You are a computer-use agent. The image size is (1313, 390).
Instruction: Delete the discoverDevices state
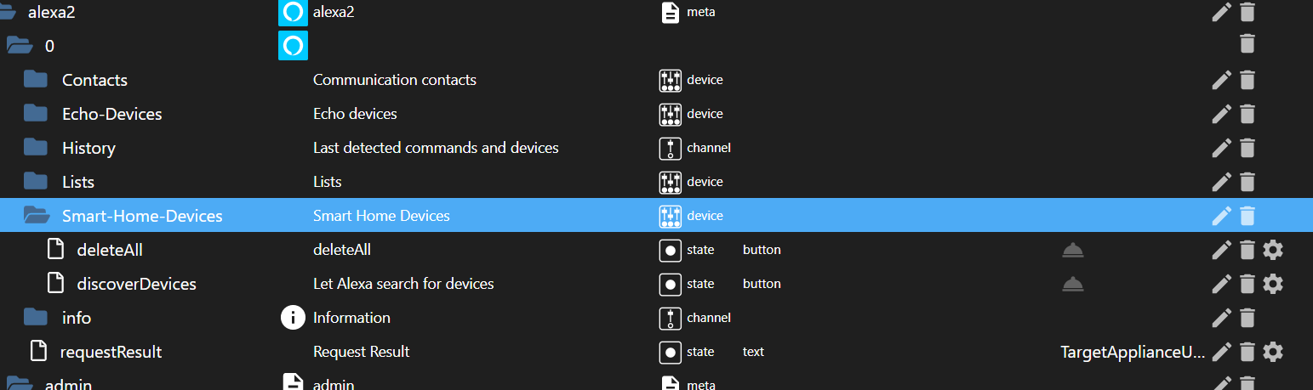[x=1247, y=284]
